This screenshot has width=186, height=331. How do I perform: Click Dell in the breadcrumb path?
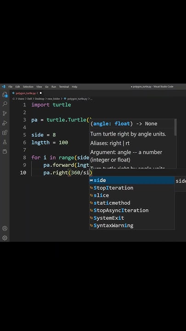[29, 98]
